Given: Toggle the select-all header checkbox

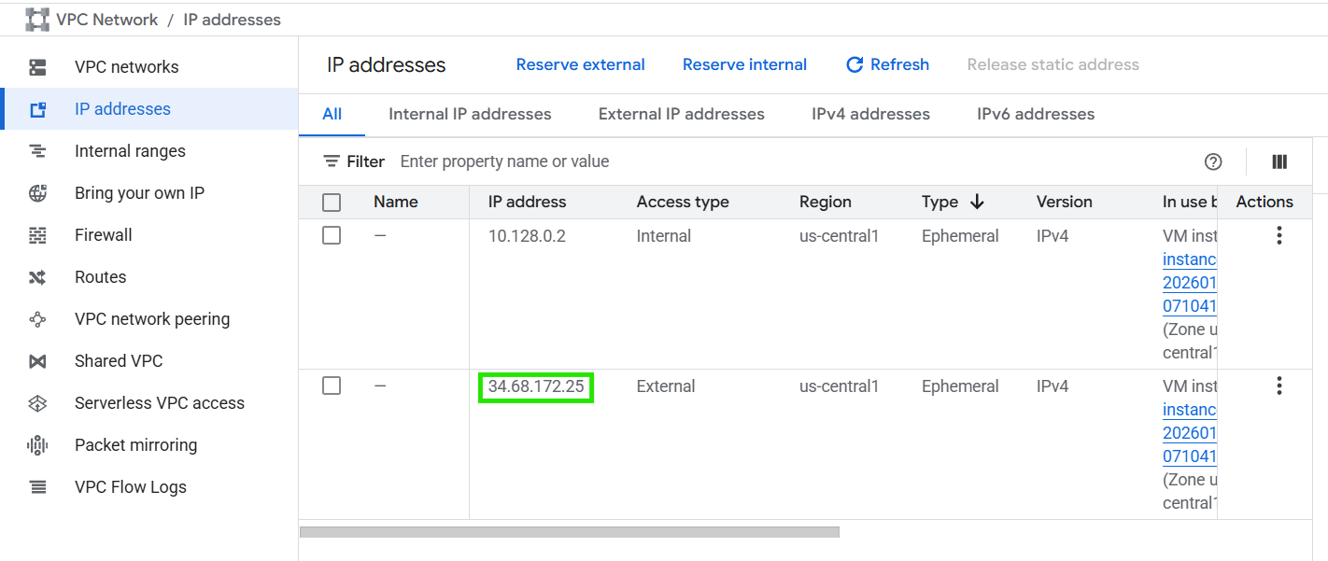Looking at the screenshot, I should tap(332, 202).
